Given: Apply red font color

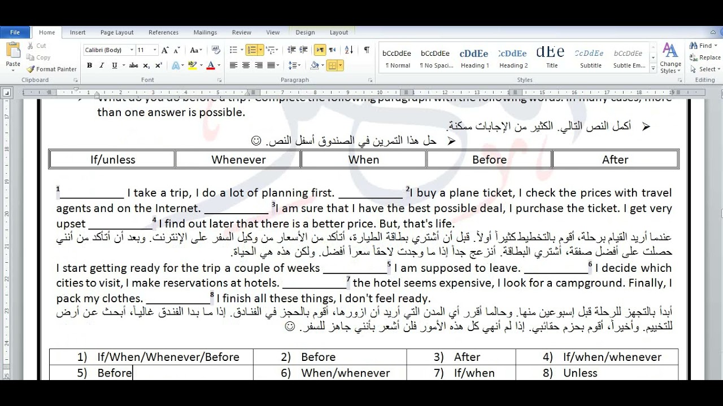Looking at the screenshot, I should [211, 65].
